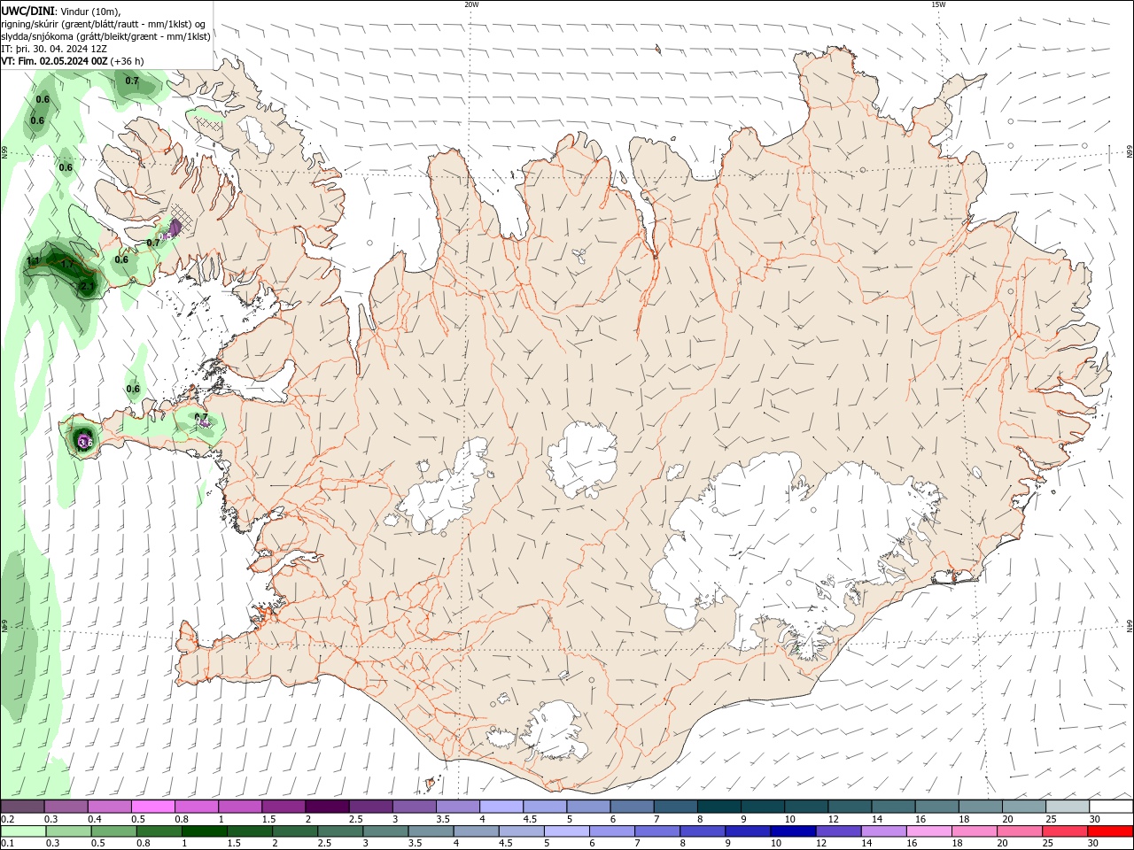
Task: Pick the gray-green 3 swatch in the bottom legend row
Action: (x=384, y=831)
